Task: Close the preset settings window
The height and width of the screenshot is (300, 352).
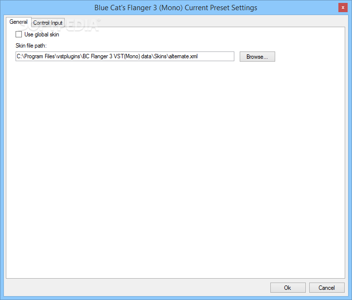Action: [343, 8]
